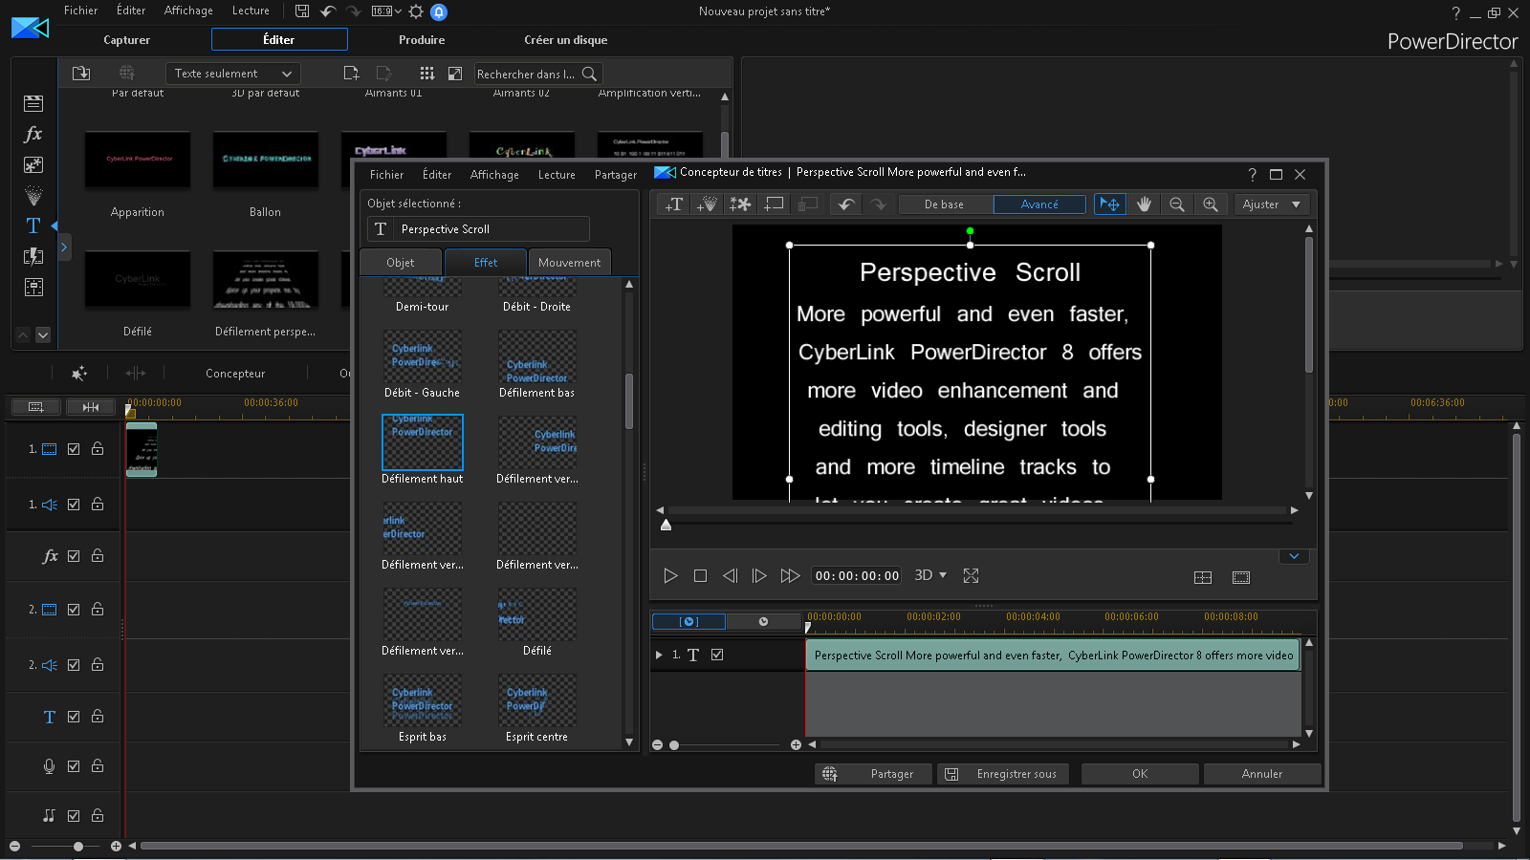Undo the last change in Title Designer

[x=845, y=204]
